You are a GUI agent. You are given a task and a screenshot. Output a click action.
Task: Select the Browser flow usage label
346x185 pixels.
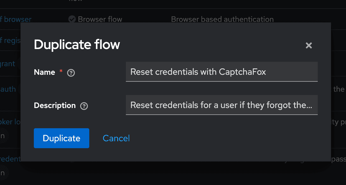(100, 19)
